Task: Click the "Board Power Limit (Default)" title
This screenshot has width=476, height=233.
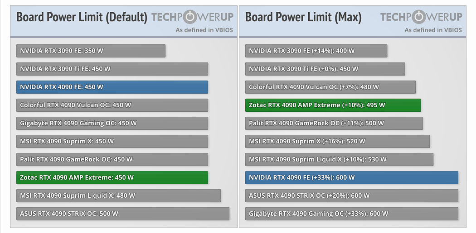Action: pos(82,17)
